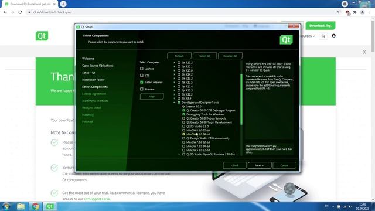Image resolution: width=375 pixels, height=211 pixels.
Task: Click the network icon in the system tray
Action: tap(345, 206)
